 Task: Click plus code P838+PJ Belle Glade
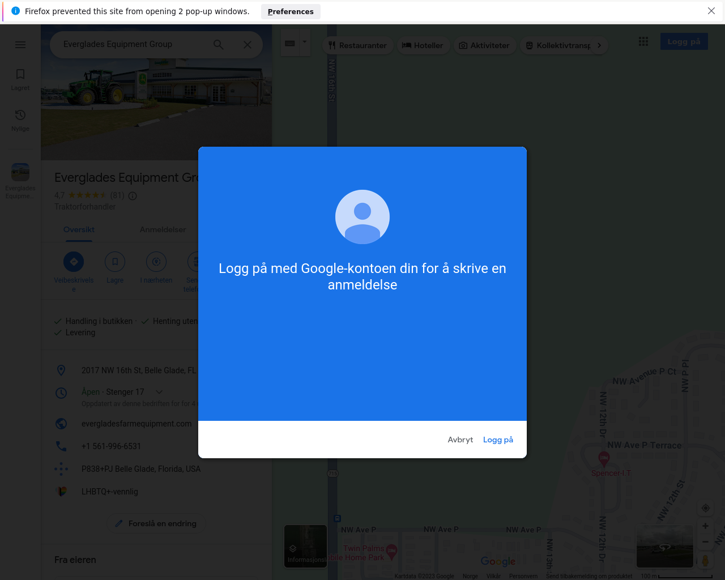pos(141,469)
